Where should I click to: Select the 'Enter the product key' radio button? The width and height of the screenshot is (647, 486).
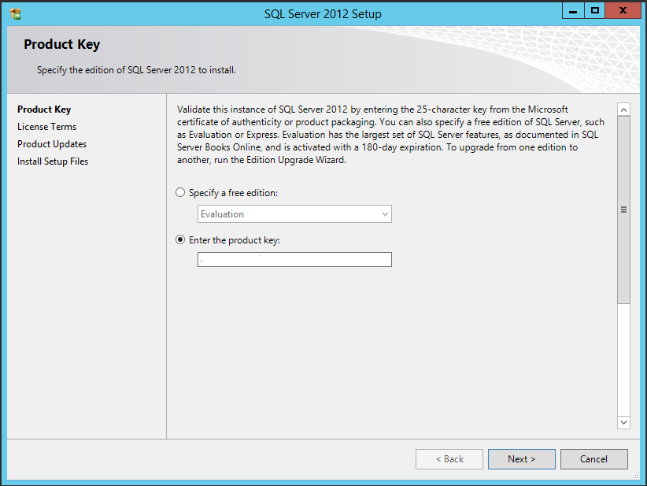(x=181, y=240)
